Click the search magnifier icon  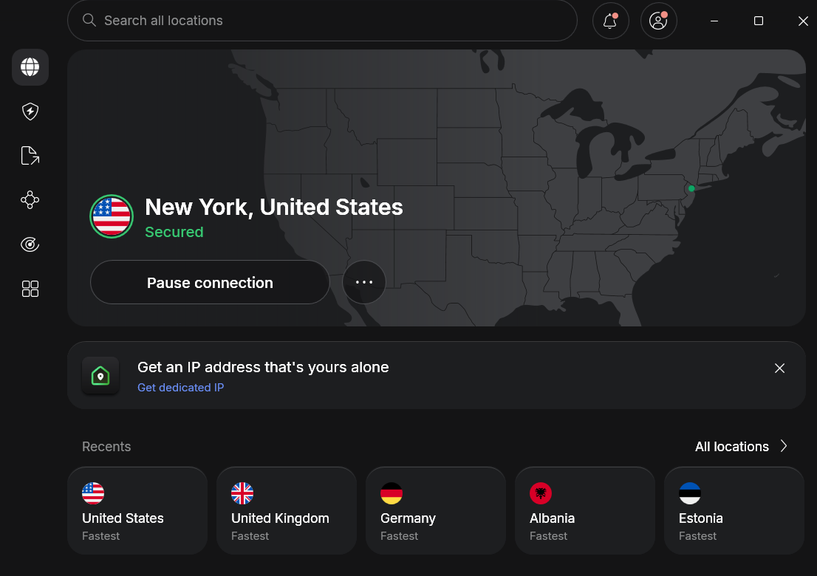pos(89,20)
